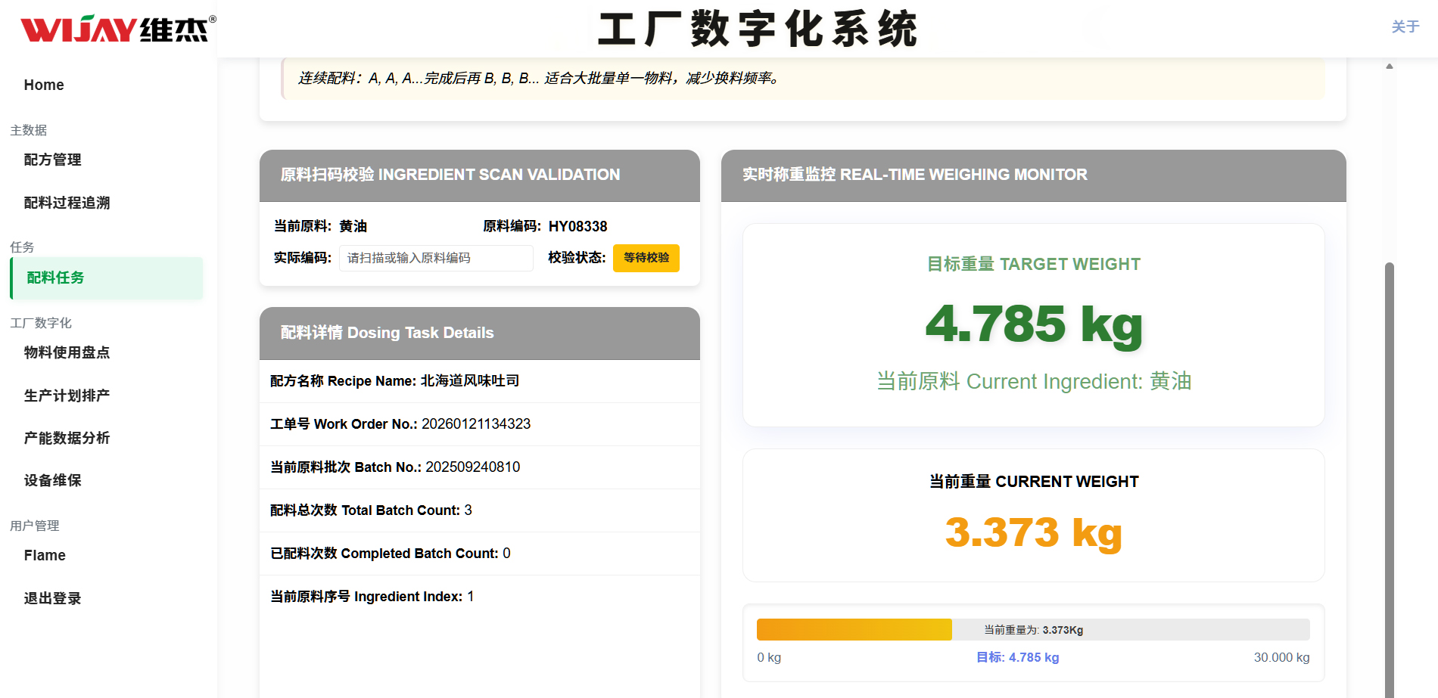Click the scroll-up arrow of scrollbar
Screen dimensions: 1438x698
1389,67
